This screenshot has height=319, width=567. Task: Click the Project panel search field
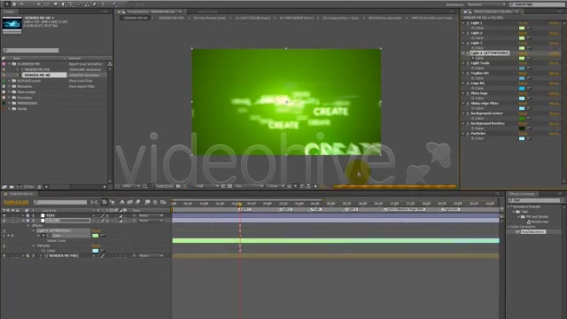pos(31,51)
